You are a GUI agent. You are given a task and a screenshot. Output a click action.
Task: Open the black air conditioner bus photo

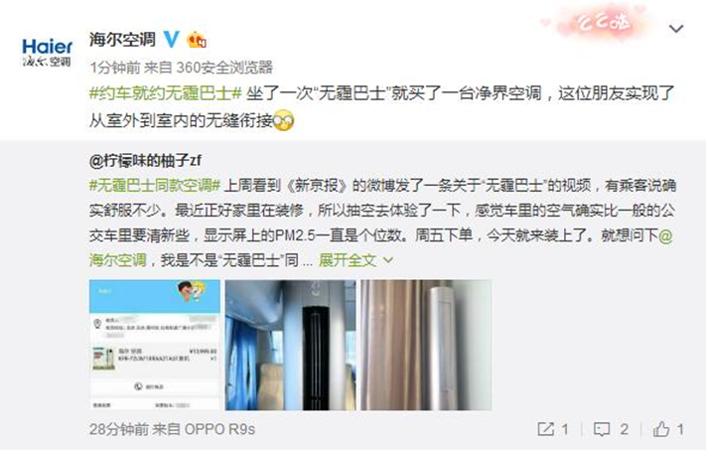click(x=290, y=345)
